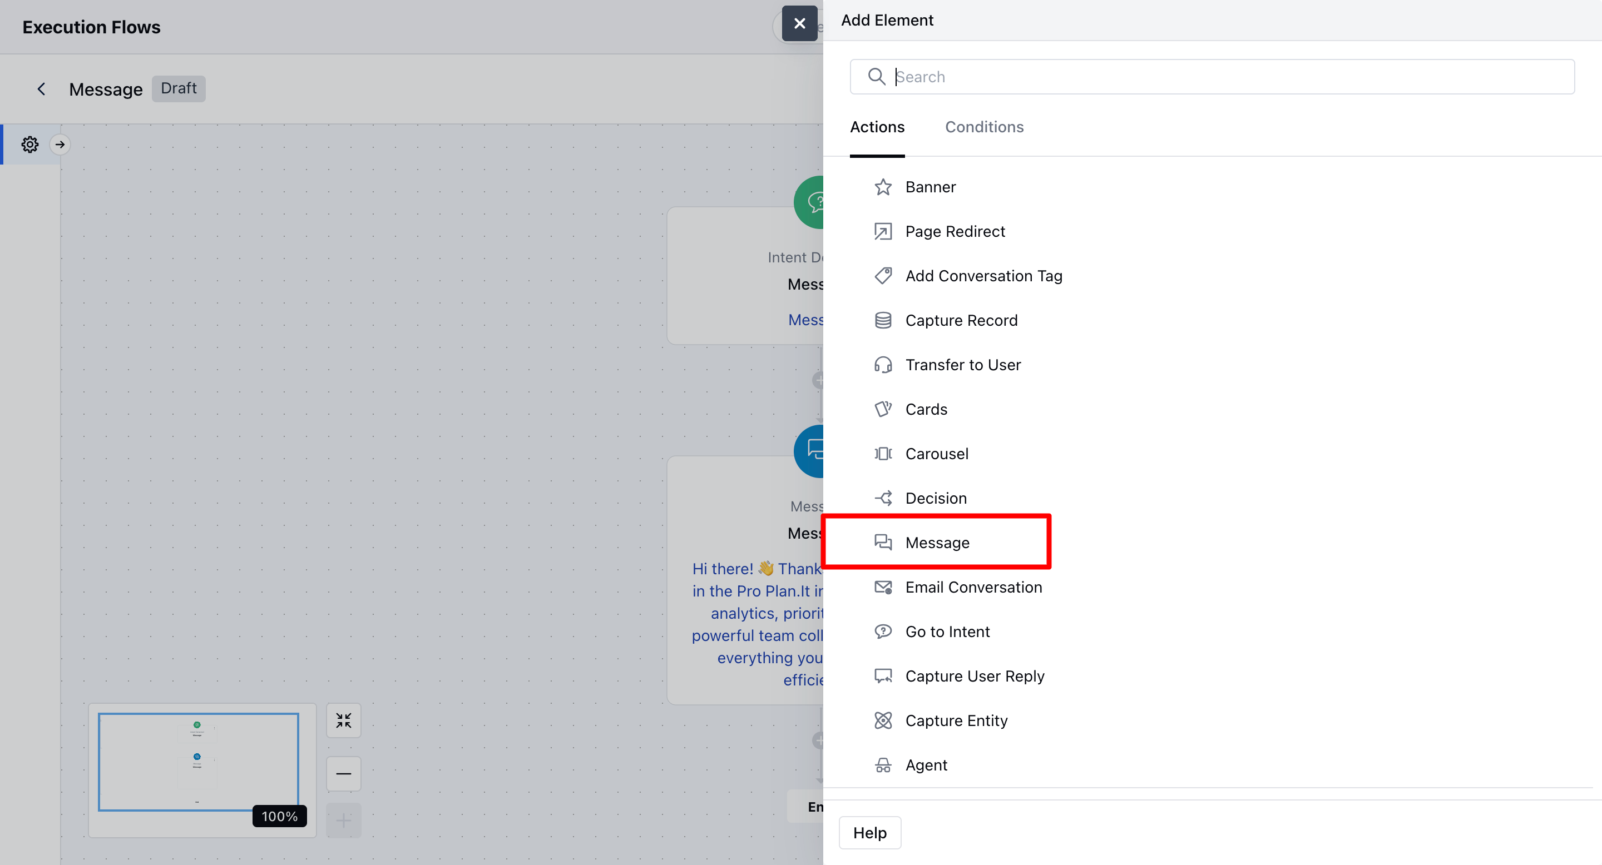Pick the Cards action icon

click(882, 410)
